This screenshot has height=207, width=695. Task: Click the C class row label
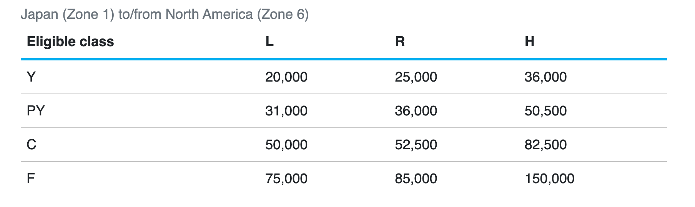point(32,145)
